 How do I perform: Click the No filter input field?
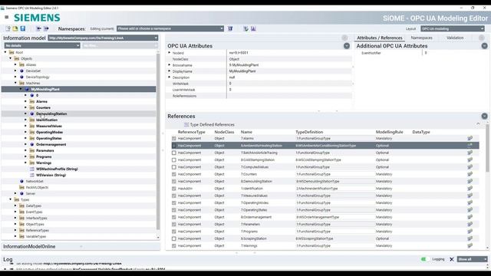[x=120, y=46]
